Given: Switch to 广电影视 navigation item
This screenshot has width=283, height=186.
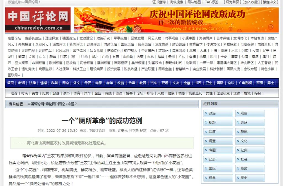Looking at the screenshot, I should 245,83.
